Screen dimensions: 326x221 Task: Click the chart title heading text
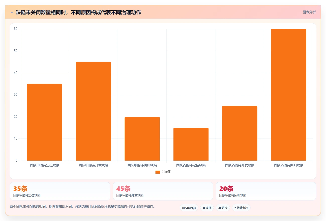[x=78, y=12]
